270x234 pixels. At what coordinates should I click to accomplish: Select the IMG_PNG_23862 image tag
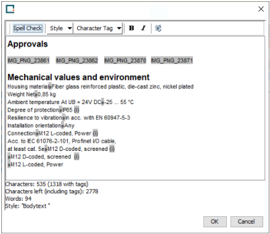[76, 60]
